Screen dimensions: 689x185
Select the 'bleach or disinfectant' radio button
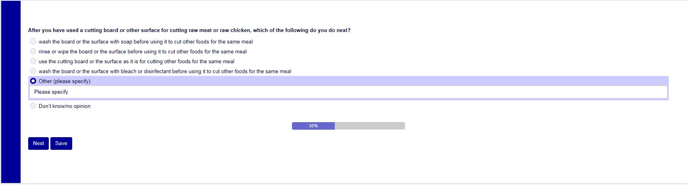pos(33,71)
